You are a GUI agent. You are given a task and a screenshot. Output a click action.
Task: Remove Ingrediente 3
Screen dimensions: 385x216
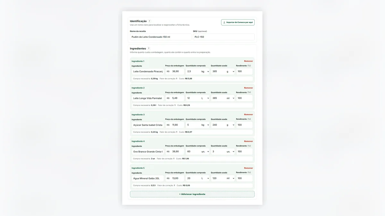tap(248, 115)
